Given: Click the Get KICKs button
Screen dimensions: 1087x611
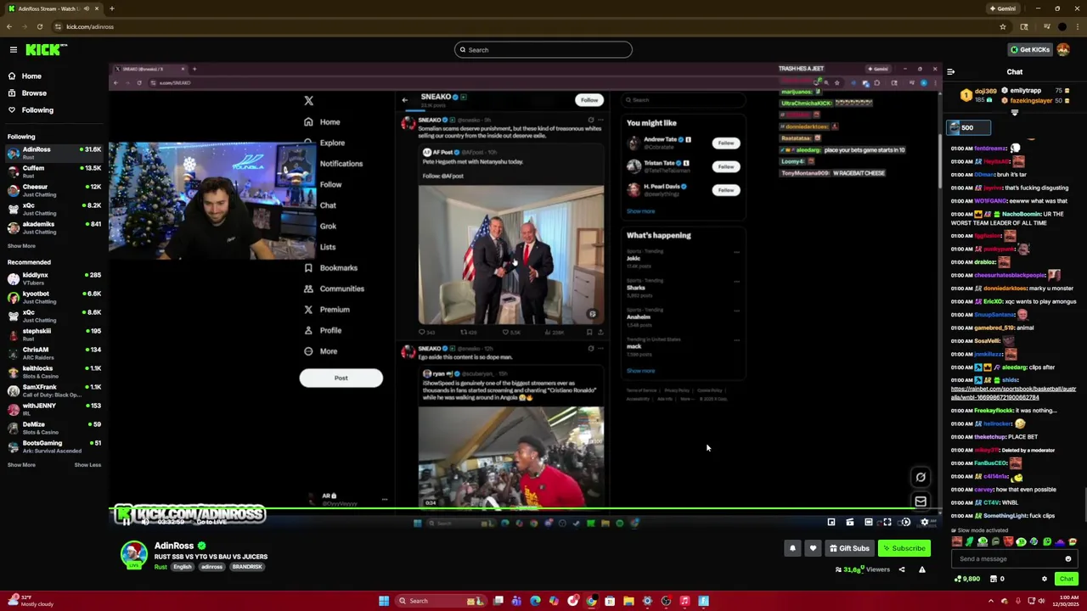Looking at the screenshot, I should tap(1029, 49).
